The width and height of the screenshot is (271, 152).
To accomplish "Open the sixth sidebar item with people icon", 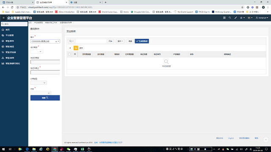I will 8,58.
